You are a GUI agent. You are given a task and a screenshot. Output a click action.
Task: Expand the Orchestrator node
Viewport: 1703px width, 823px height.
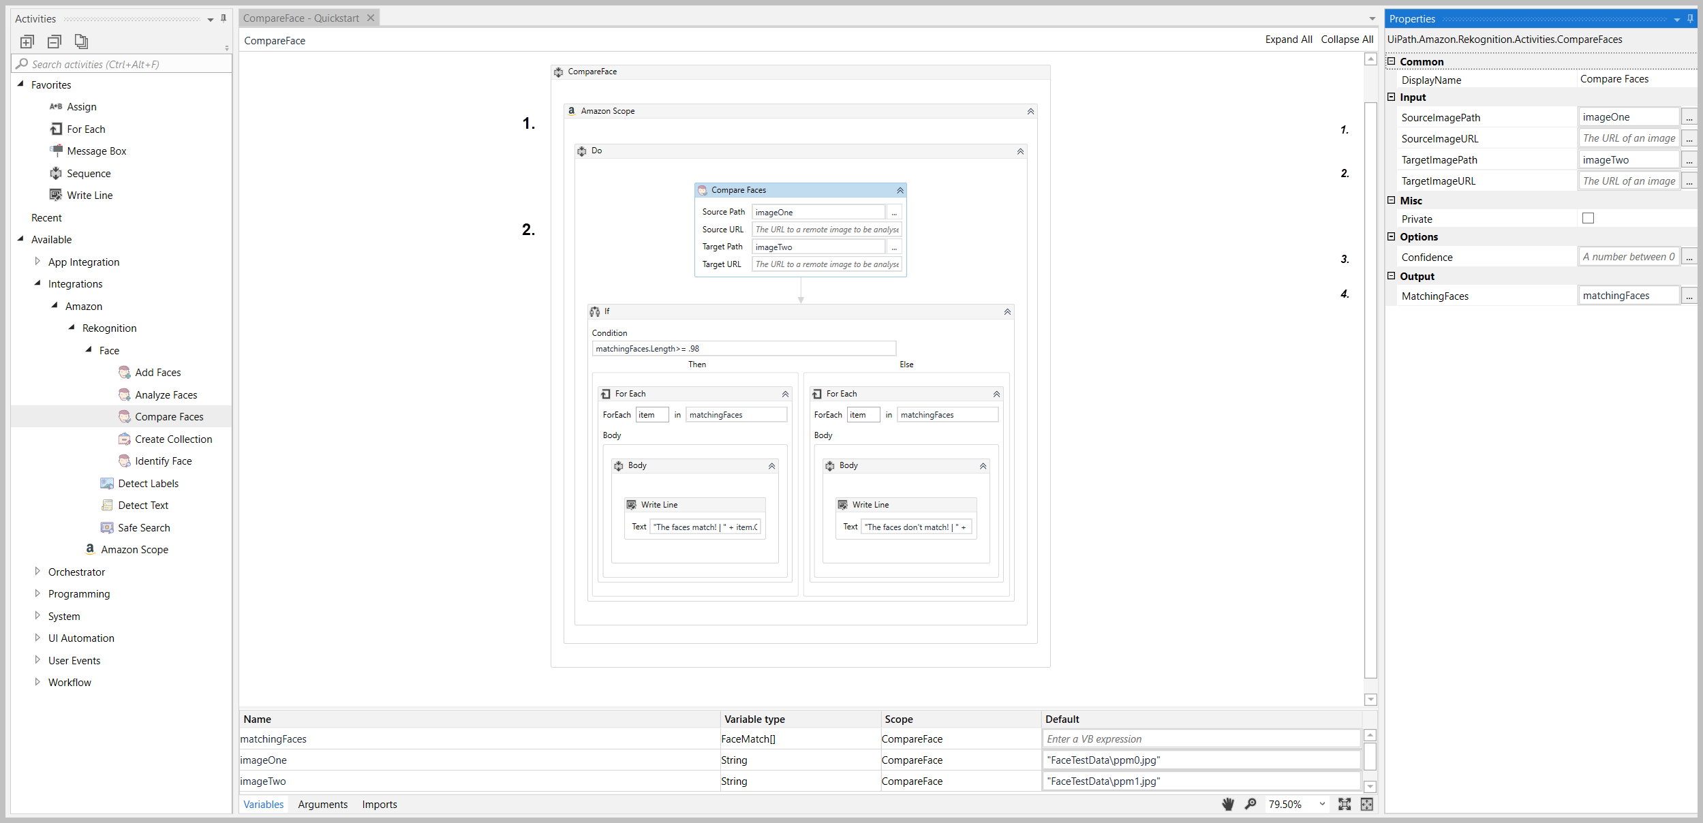(x=37, y=572)
